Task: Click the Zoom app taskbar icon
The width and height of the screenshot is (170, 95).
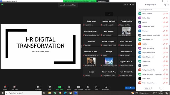Action: tap(76, 93)
